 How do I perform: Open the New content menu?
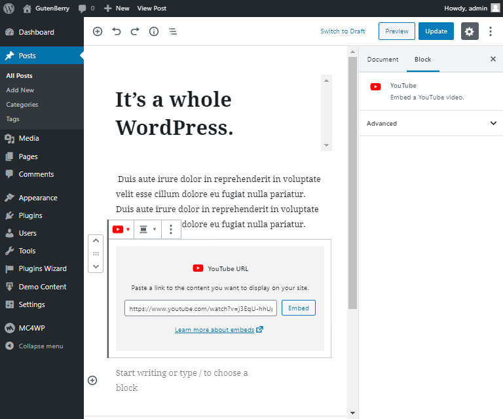click(117, 9)
